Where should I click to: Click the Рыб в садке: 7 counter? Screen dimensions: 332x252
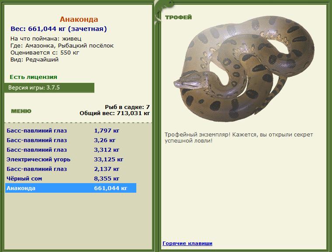127,107
